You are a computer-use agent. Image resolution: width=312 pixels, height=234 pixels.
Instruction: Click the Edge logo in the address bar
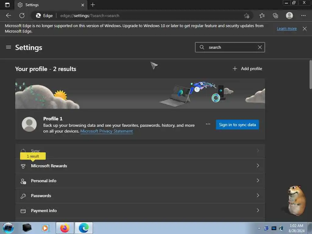click(38, 16)
